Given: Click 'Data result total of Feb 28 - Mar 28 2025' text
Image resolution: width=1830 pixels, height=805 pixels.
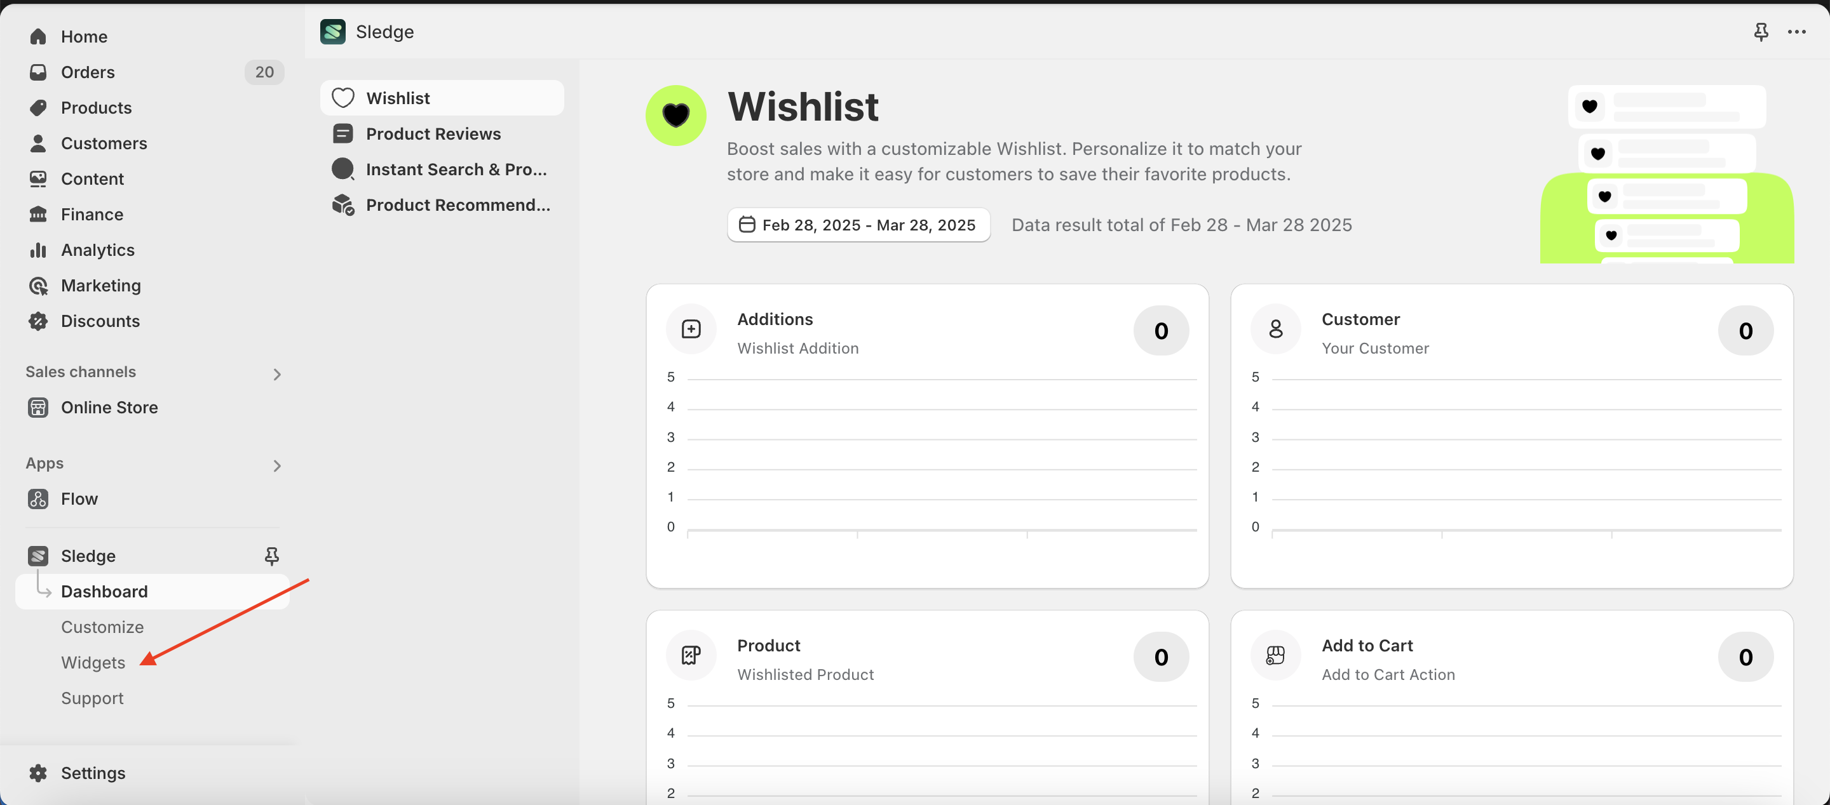Looking at the screenshot, I should [1181, 225].
